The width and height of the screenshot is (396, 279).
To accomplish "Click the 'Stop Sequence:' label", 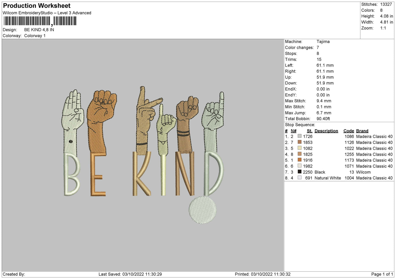I will [x=300, y=125].
